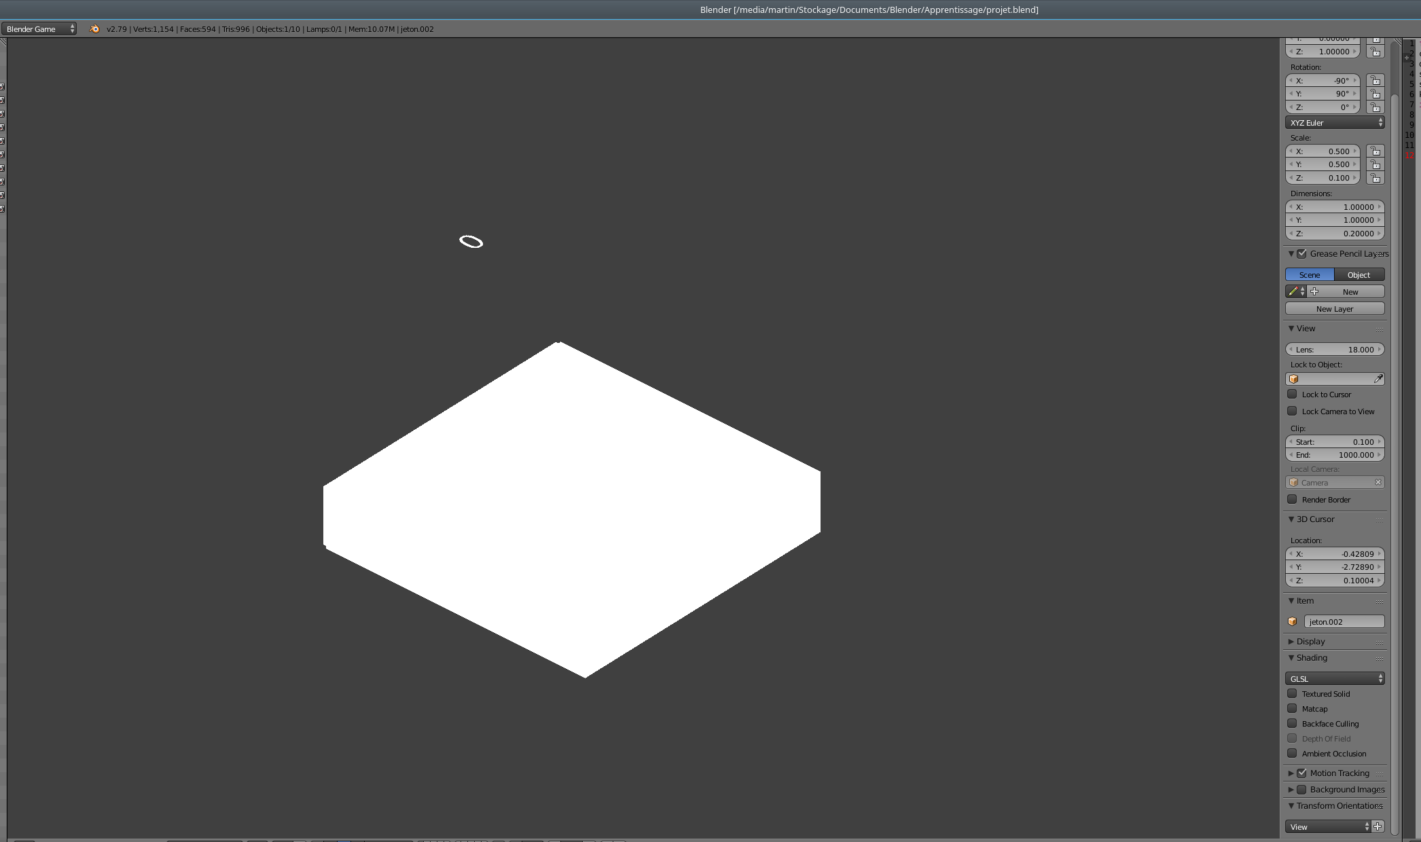Open the grease pencil color swatch selector
1421x842 pixels.
click(1293, 291)
